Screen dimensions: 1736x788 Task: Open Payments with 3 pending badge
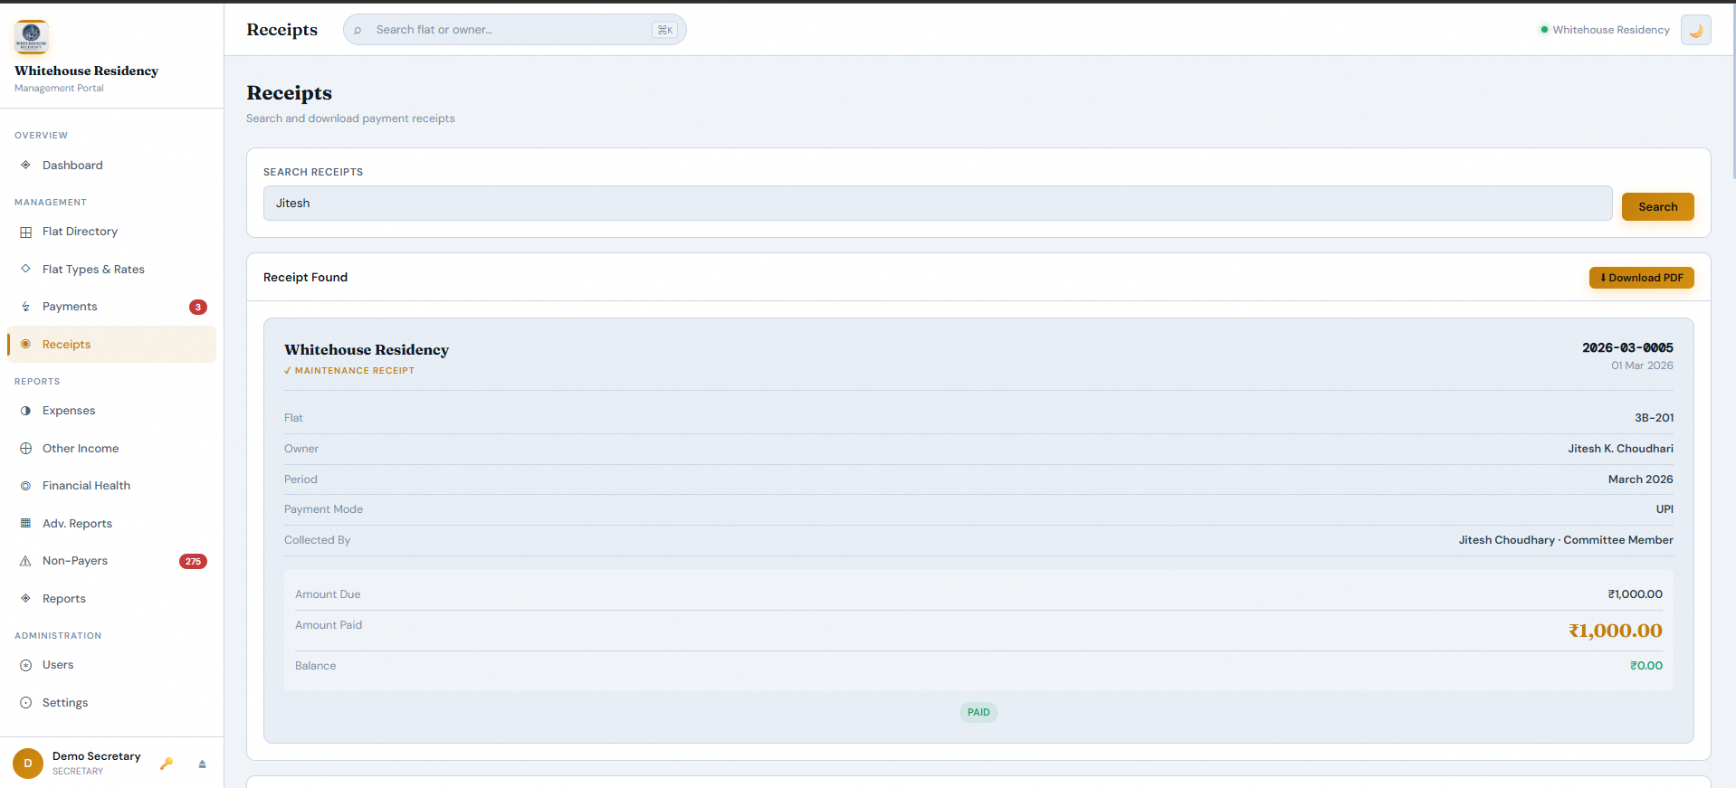pyautogui.click(x=70, y=307)
